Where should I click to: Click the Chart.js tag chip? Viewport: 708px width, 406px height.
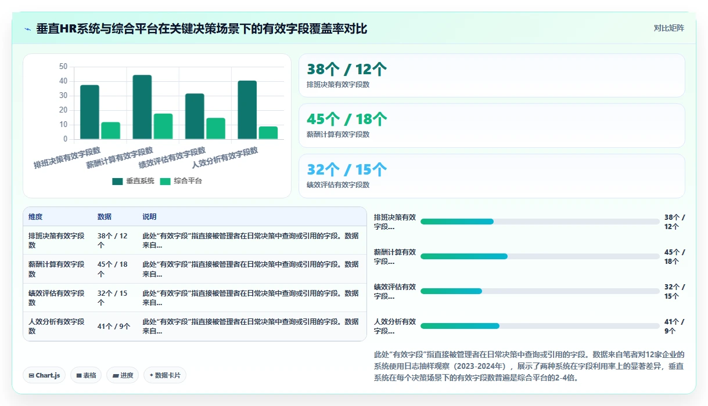(45, 375)
